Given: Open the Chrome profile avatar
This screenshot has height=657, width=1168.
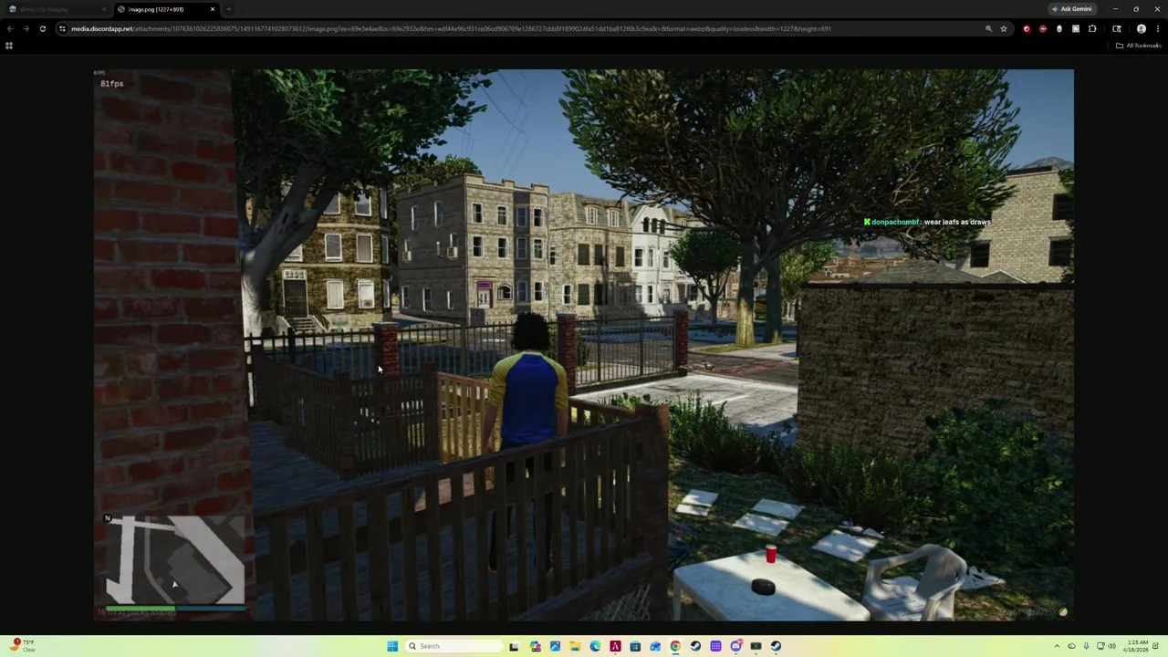Looking at the screenshot, I should pyautogui.click(x=1141, y=28).
